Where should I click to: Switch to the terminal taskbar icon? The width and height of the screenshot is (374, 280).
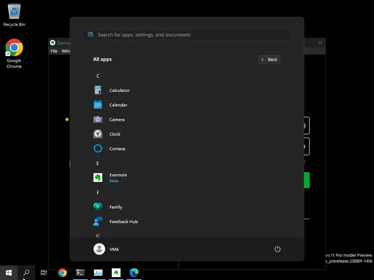(x=80, y=273)
